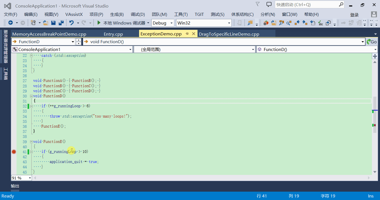The width and height of the screenshot is (380, 200).
Task: Toggle pin on ExceptionDemo.cpp tab
Action: [187, 34]
